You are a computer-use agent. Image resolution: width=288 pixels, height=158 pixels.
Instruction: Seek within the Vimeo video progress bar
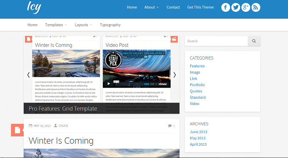pyautogui.click(x=129, y=84)
